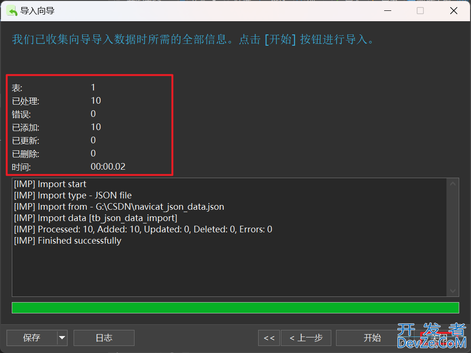This screenshot has height=353, width=471.
Task: Select log line 'Import data [tb_json_data_import]'
Action: tap(95, 218)
